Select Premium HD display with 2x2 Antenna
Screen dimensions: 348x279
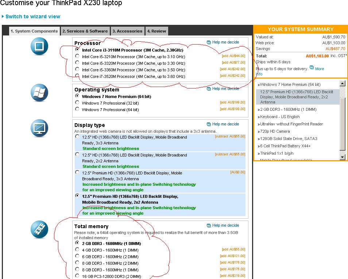(77, 196)
